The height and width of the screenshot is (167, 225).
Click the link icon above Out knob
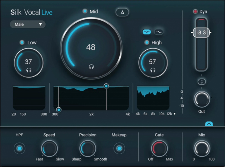[201, 82]
